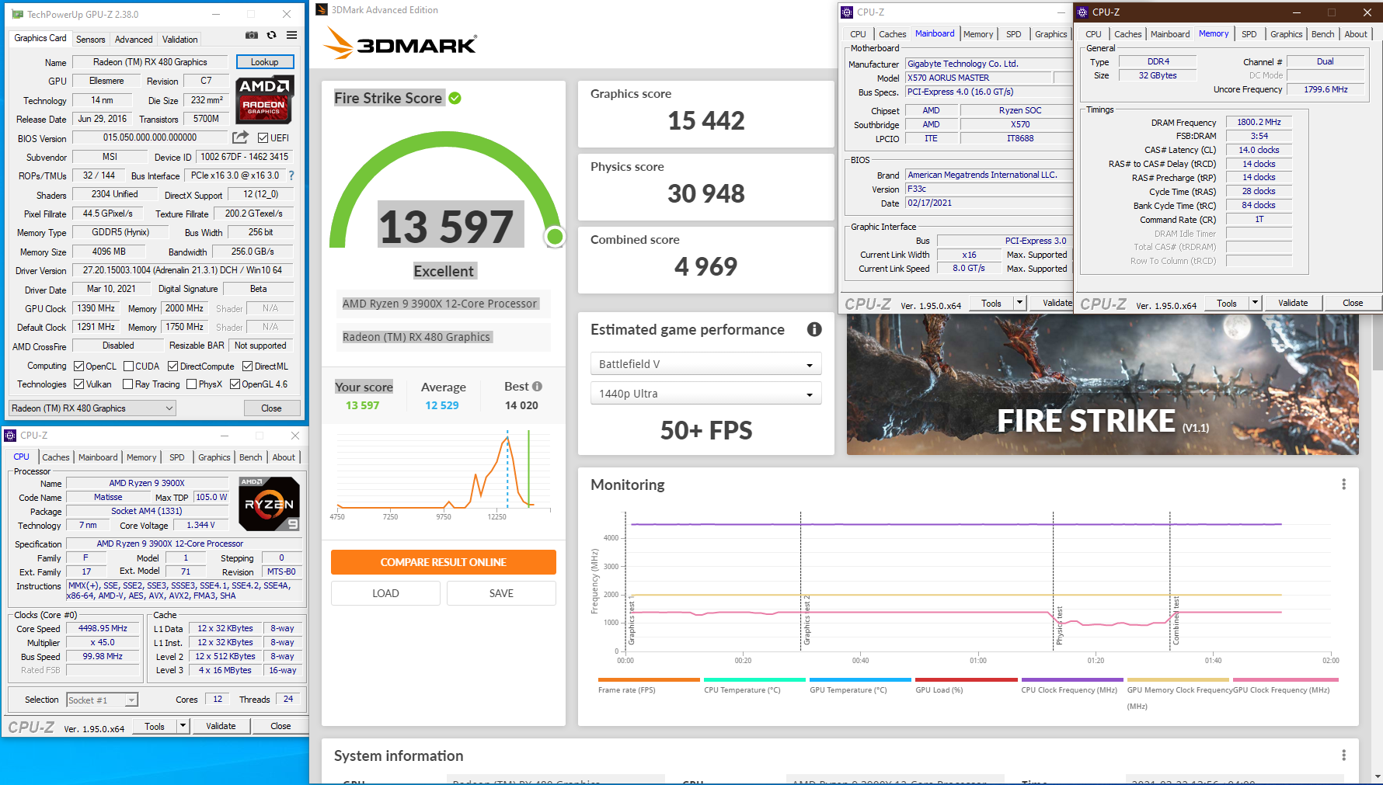Viewport: 1383px width, 785px height.
Task: Switch to the Sensors tab in GPU-Z
Action: tap(91, 40)
